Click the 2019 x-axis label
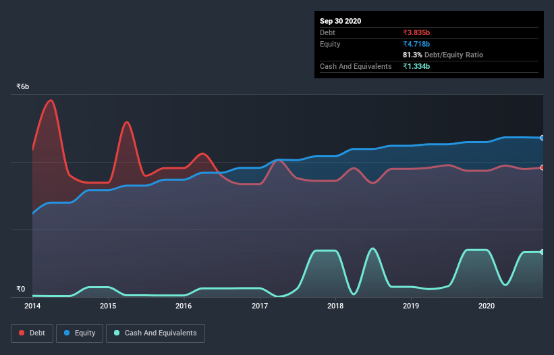 tap(411, 306)
